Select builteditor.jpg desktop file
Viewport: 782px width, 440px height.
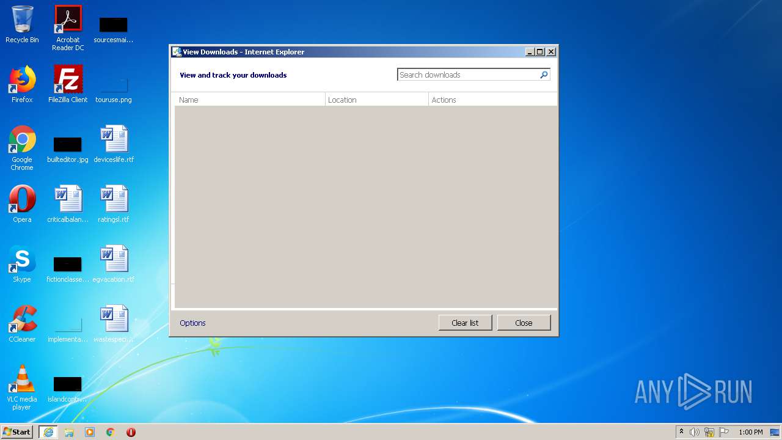tap(68, 149)
